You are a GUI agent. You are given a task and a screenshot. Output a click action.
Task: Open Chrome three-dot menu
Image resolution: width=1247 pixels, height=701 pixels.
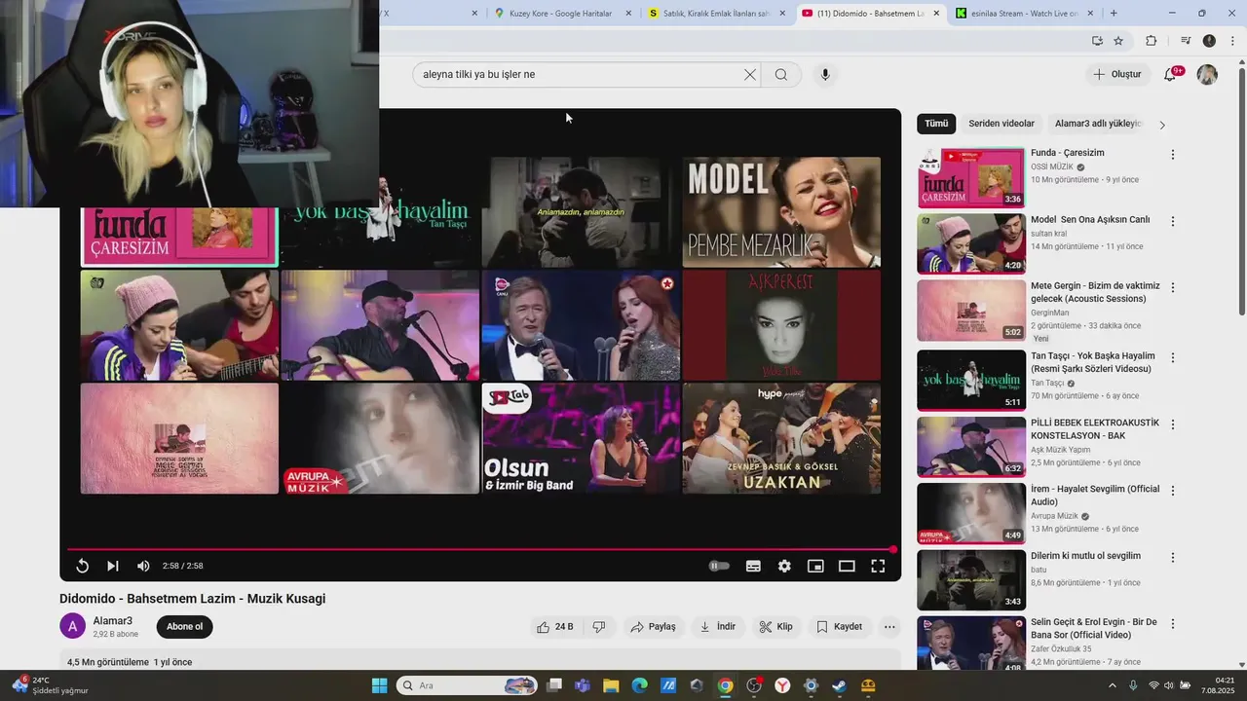[1231, 41]
